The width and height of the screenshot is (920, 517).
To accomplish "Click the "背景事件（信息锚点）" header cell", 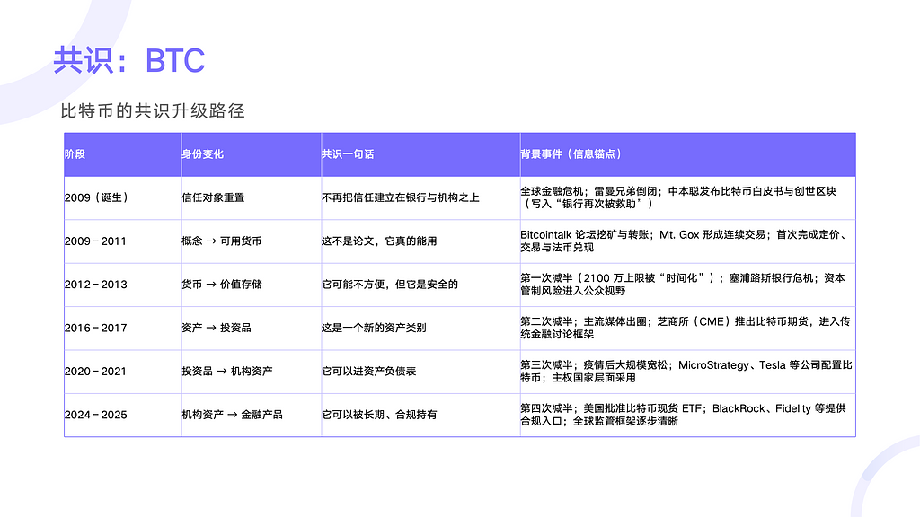I will pyautogui.click(x=571, y=154).
